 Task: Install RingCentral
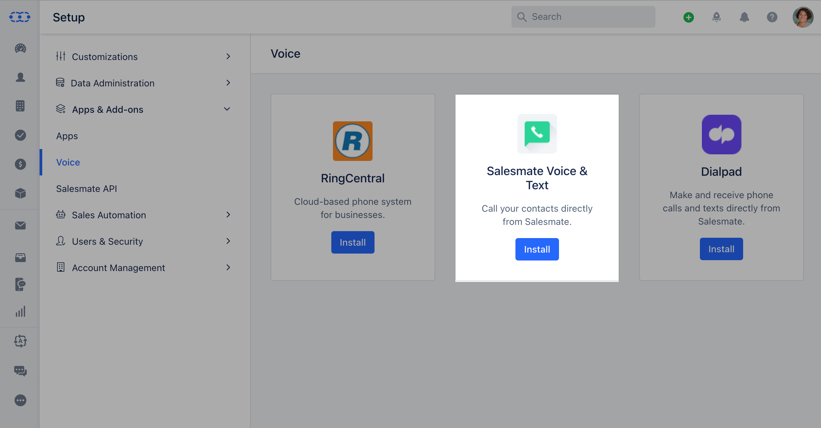(x=353, y=242)
